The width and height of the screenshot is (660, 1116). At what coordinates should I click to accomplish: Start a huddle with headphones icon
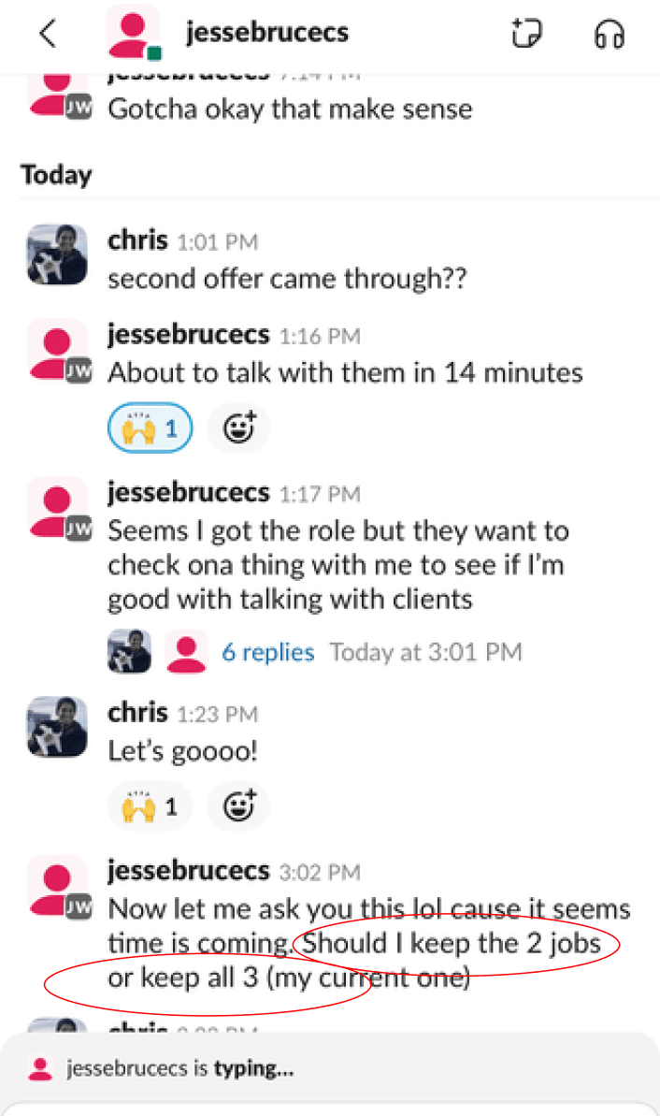coord(609,34)
